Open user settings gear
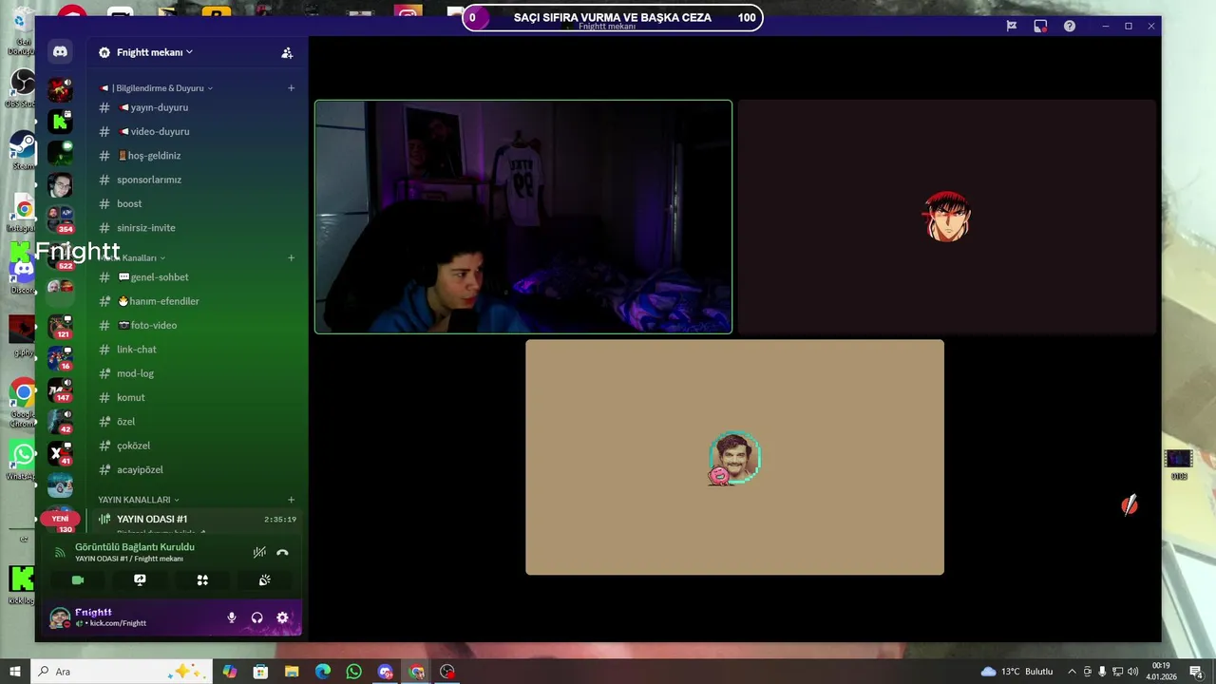Screen dimensions: 1216x684 (282, 617)
